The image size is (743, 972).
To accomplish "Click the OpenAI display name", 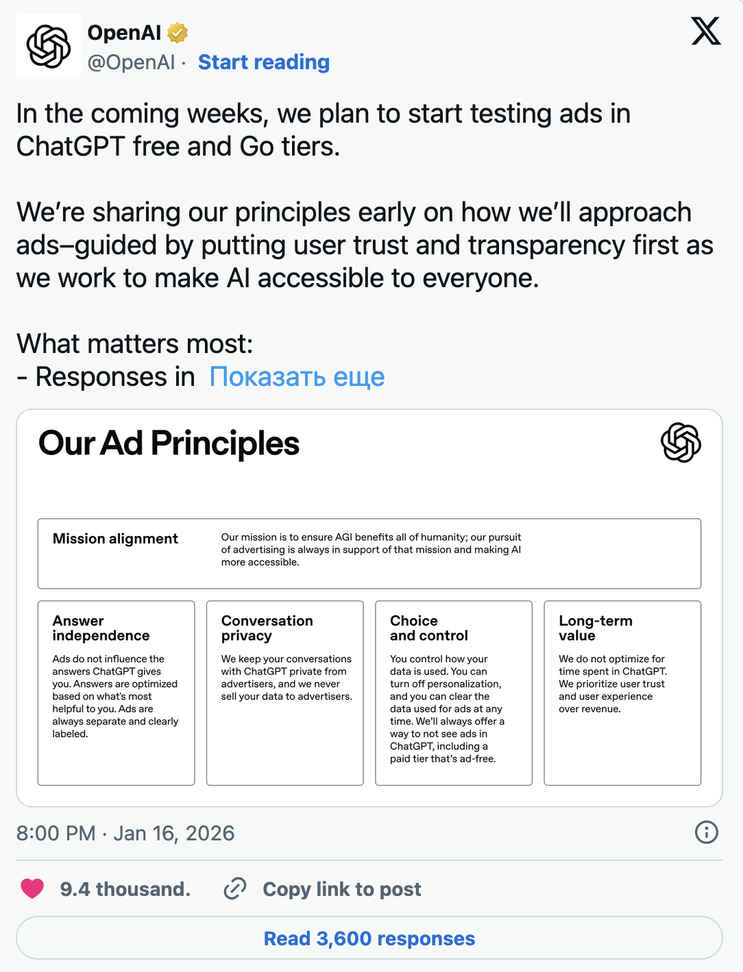I will point(124,32).
